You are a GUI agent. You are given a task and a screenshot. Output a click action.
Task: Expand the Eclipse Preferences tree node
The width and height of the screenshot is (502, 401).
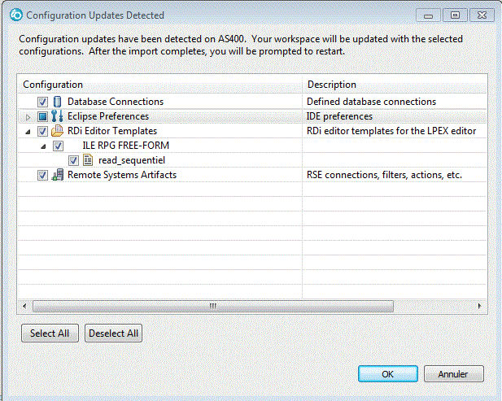28,117
